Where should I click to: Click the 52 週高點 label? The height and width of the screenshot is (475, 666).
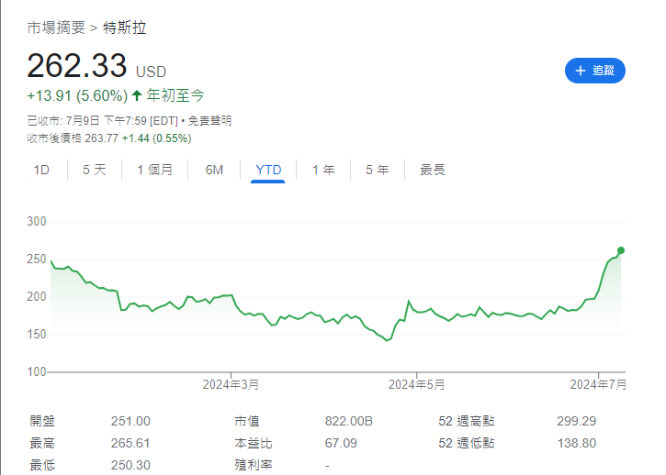click(467, 421)
